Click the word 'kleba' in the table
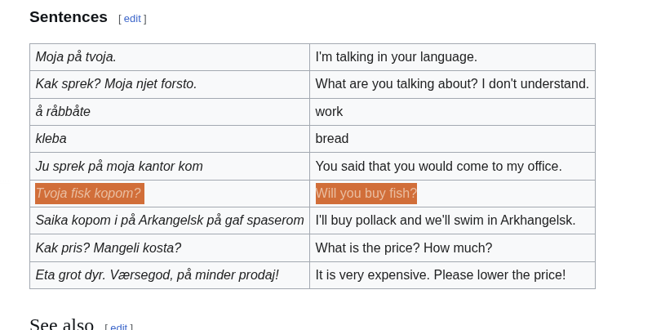 click(51, 139)
